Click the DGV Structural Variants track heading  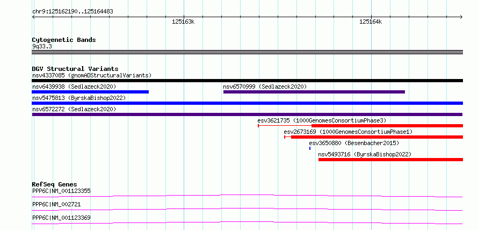click(x=75, y=69)
